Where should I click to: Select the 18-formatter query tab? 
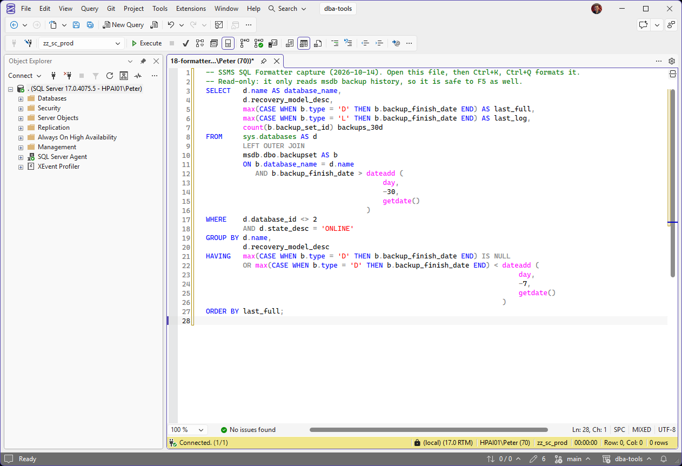(x=212, y=61)
